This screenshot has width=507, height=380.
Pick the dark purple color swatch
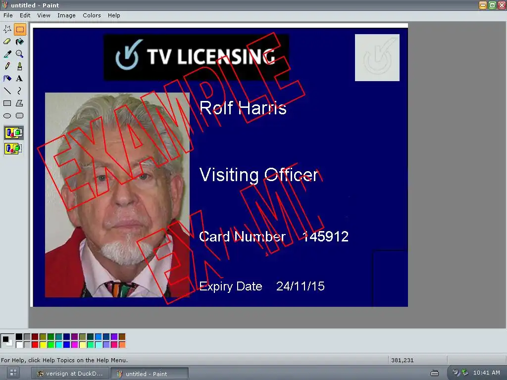click(x=74, y=336)
